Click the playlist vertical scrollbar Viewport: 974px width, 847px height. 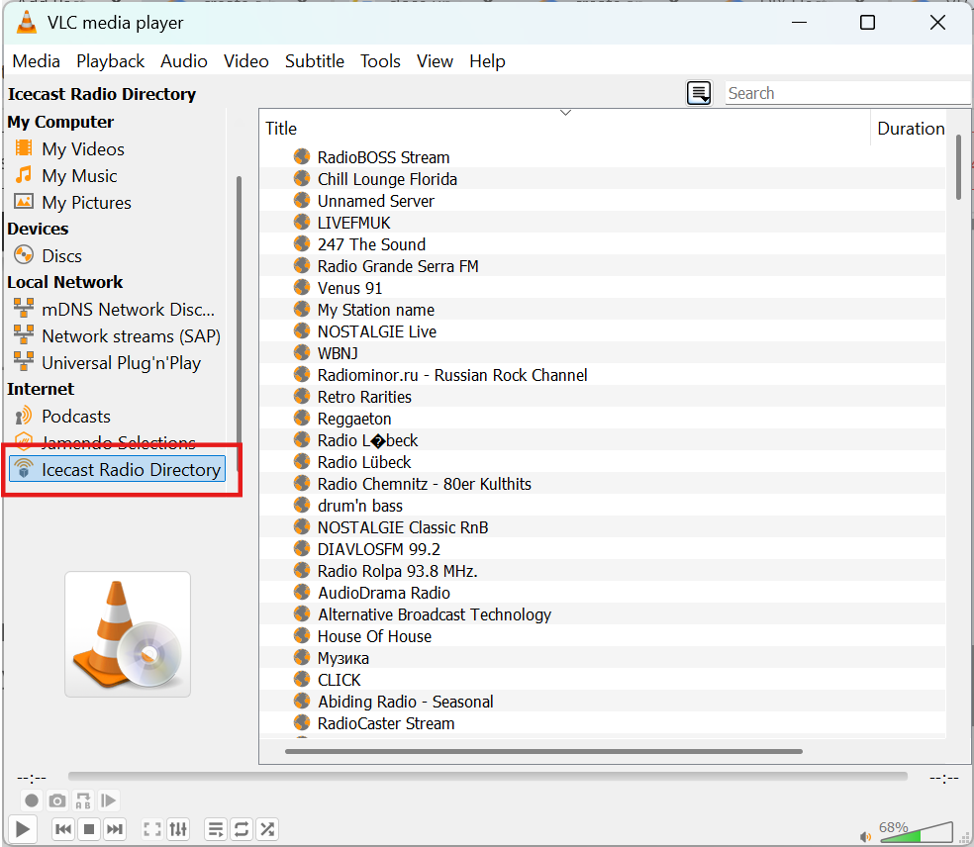click(x=958, y=167)
